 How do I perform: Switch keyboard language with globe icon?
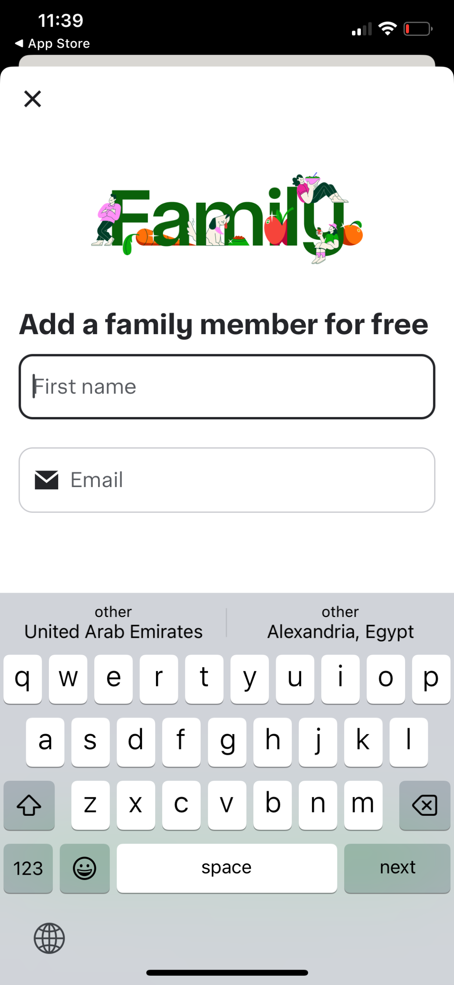[49, 938]
